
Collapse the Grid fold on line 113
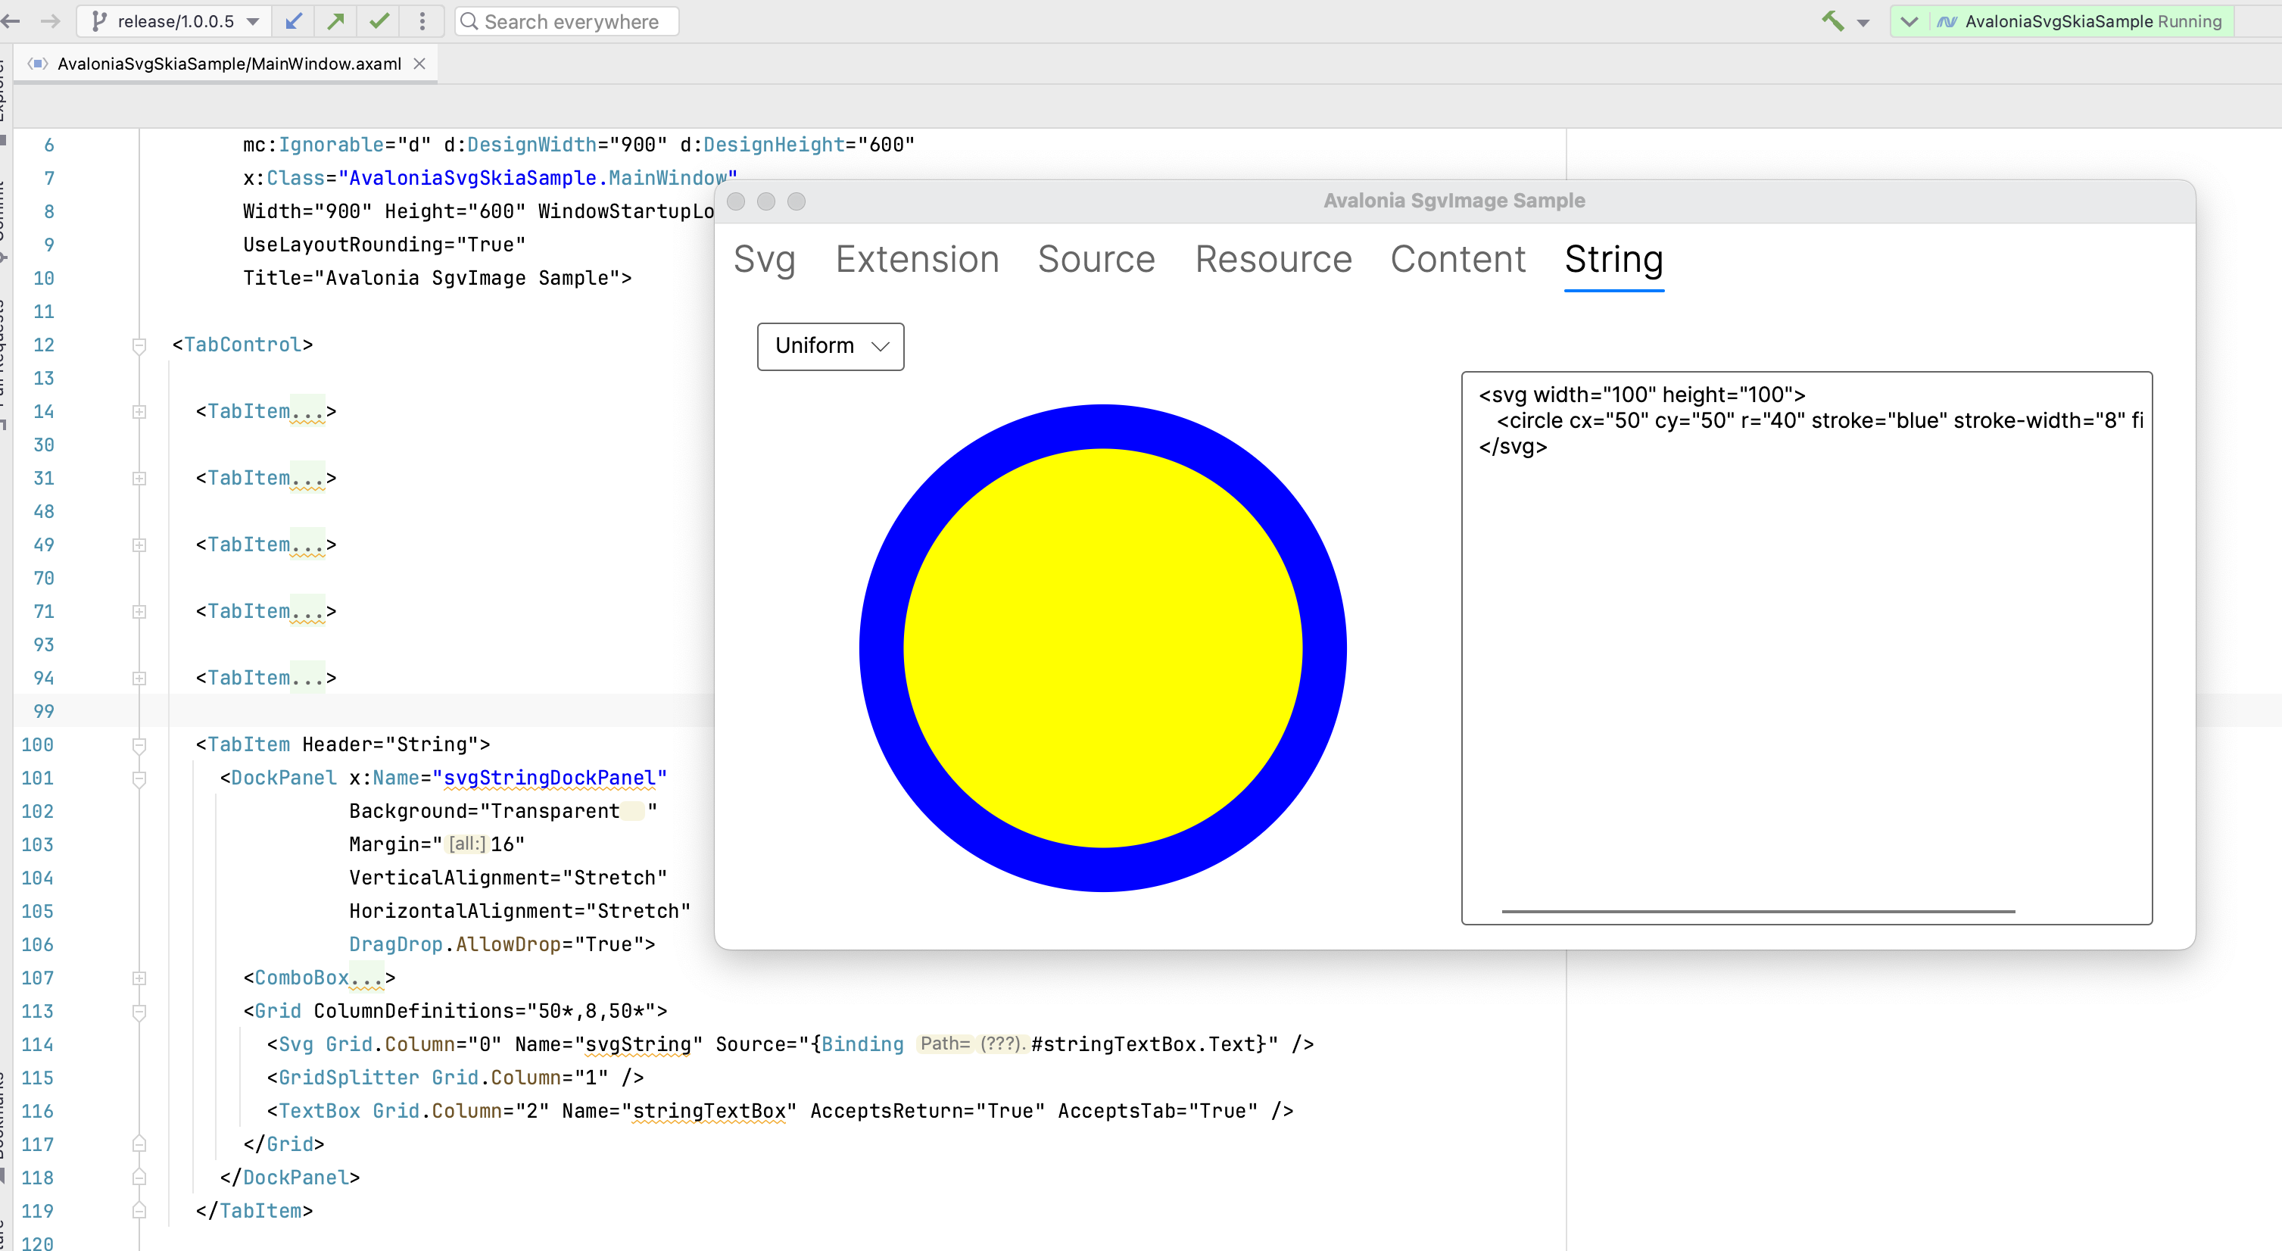(139, 1012)
